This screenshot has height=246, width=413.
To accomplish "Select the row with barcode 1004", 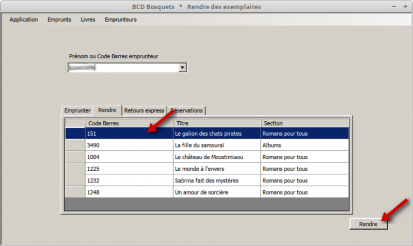I will 129,157.
